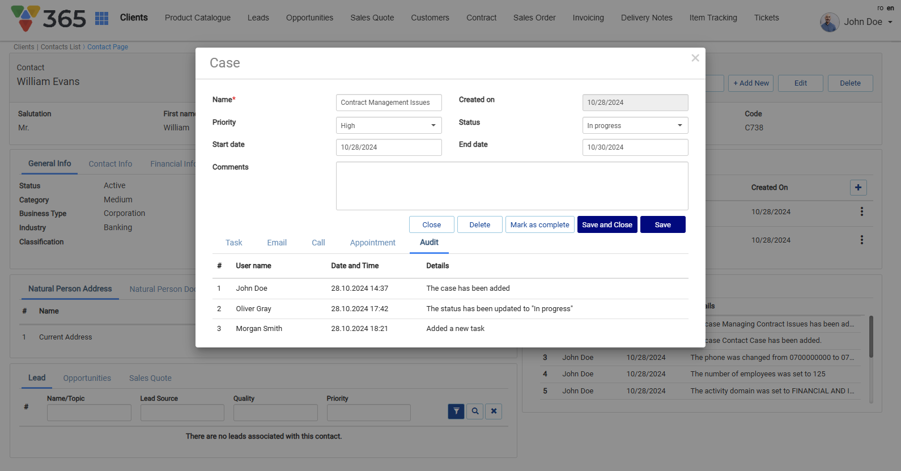Viewport: 901px width, 471px height.
Task: Open three-dot menu for first 10/28/2024 row
Action: point(861,211)
